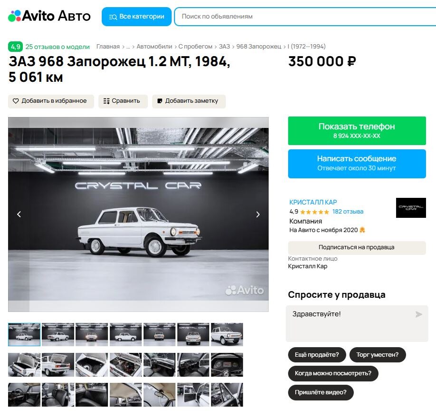Show previous photo with left gallery arrow
Image resolution: width=436 pixels, height=419 pixels.
pyautogui.click(x=19, y=214)
